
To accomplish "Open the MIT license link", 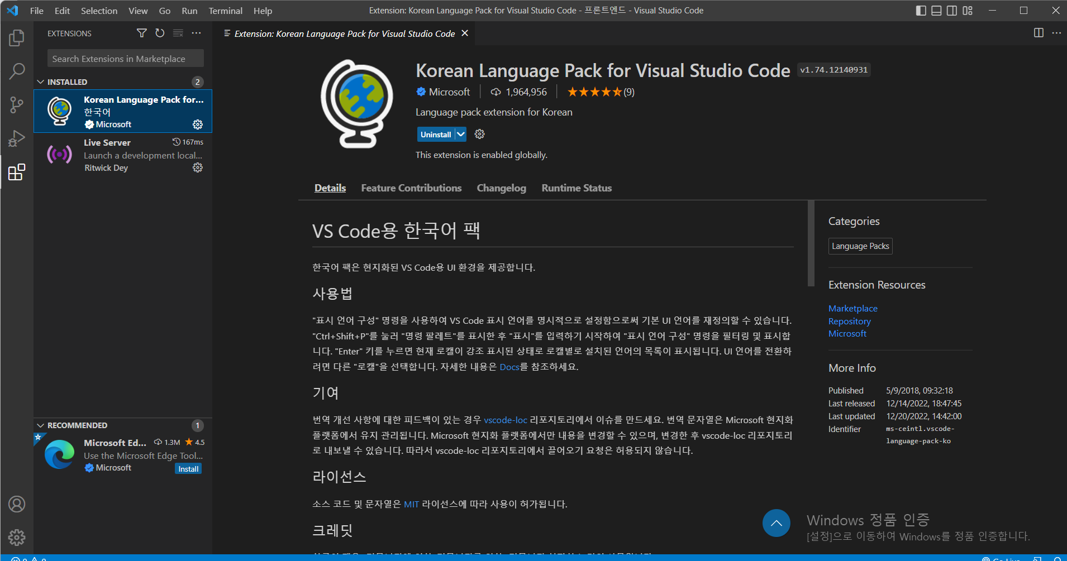I will tap(412, 504).
